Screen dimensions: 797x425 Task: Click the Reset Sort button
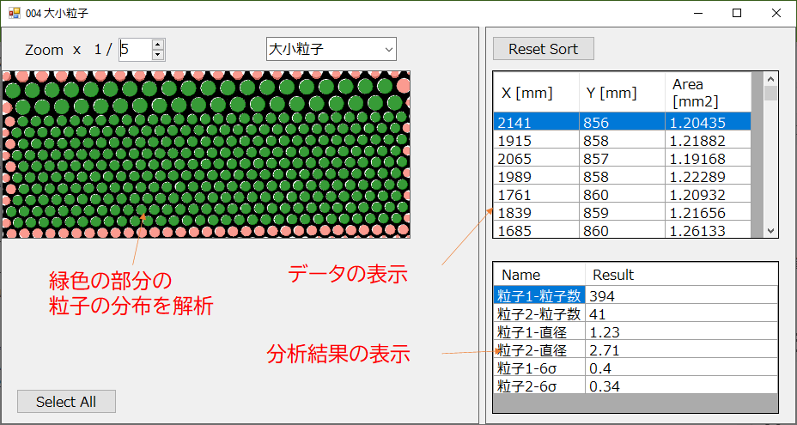[x=544, y=49]
